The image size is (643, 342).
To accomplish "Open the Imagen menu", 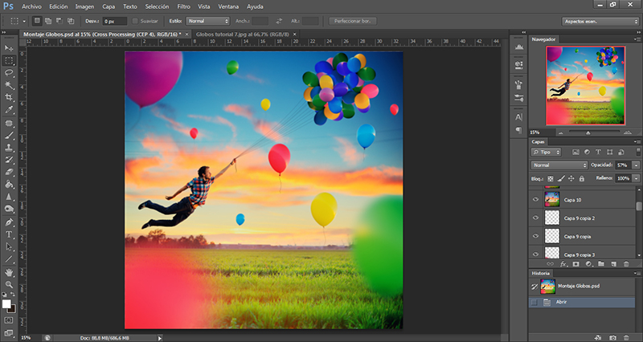I will pyautogui.click(x=84, y=6).
